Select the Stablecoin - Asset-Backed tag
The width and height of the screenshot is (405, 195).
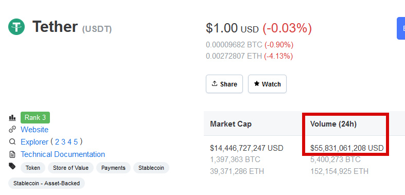(46, 183)
